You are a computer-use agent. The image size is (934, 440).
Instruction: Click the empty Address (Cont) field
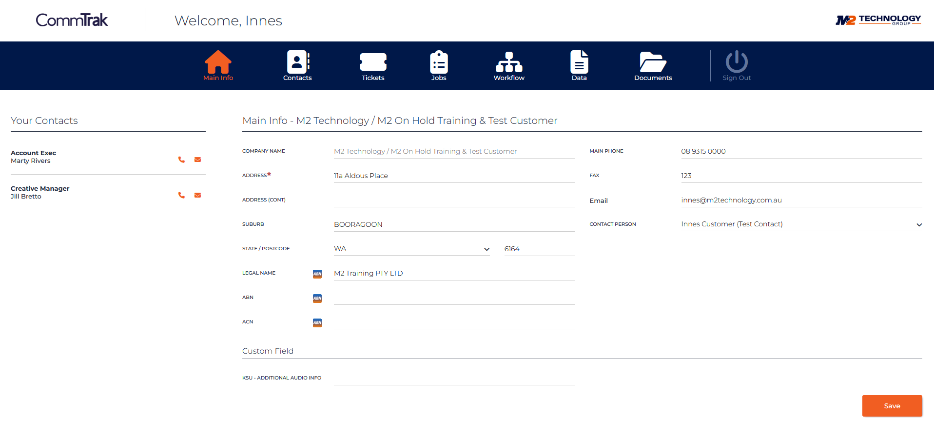(x=454, y=200)
